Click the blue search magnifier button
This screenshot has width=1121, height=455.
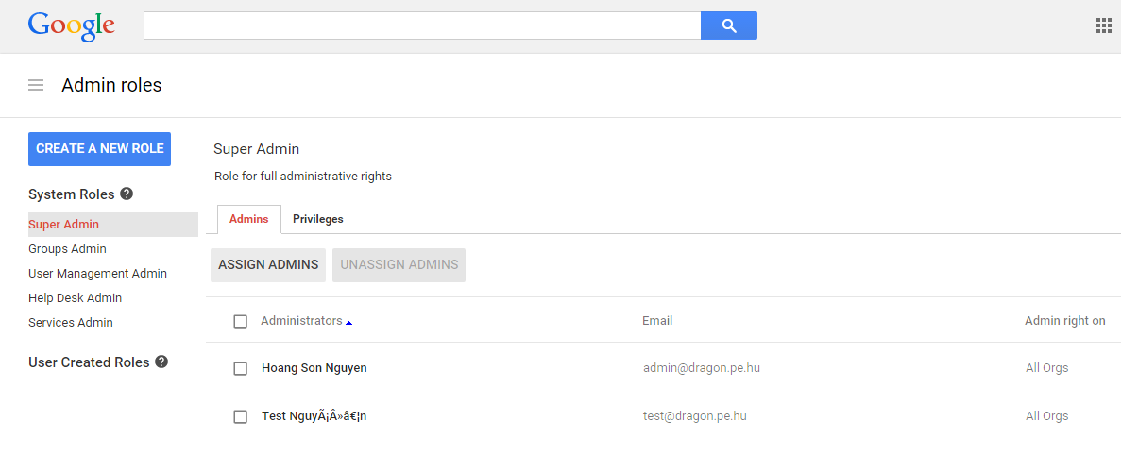click(728, 25)
